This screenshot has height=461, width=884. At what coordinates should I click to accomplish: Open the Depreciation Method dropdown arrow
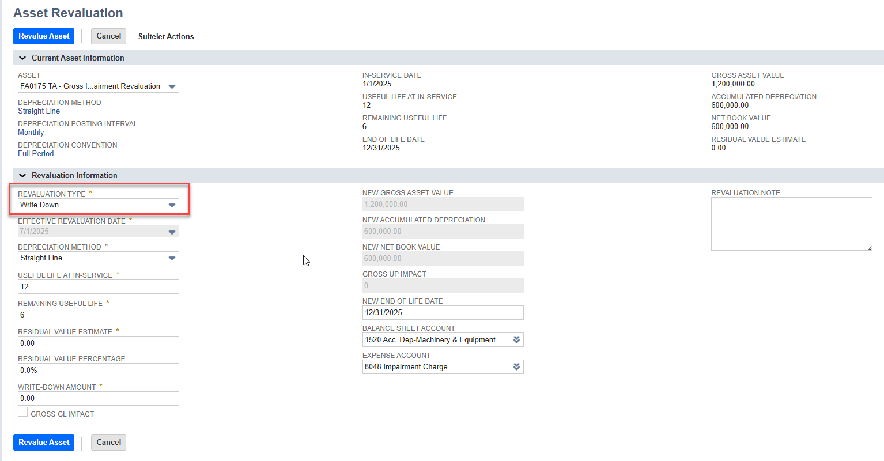(172, 258)
